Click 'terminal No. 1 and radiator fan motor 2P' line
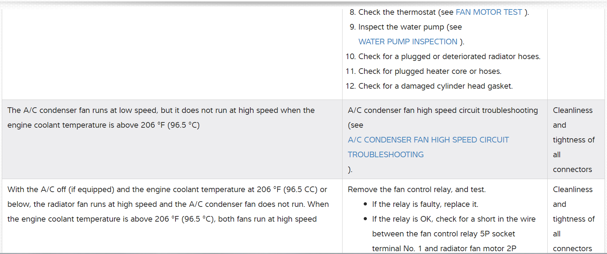This screenshot has height=254, width=607. (x=444, y=248)
